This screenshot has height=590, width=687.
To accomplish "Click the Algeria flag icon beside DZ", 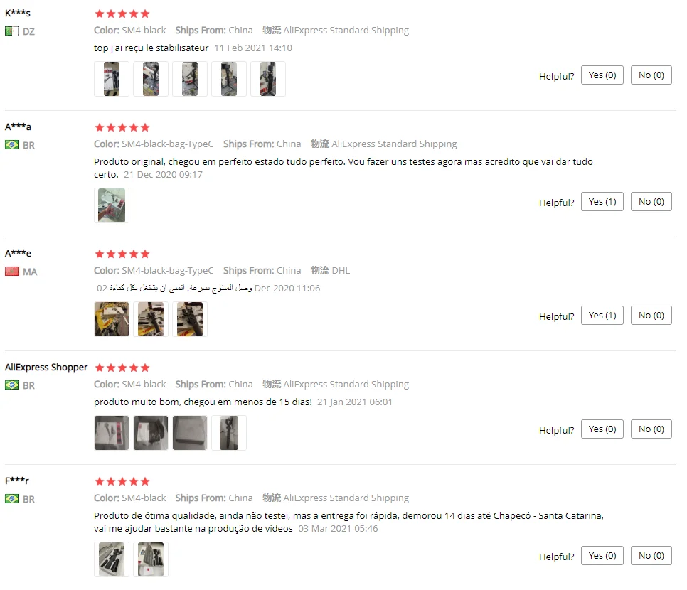I will [x=12, y=31].
